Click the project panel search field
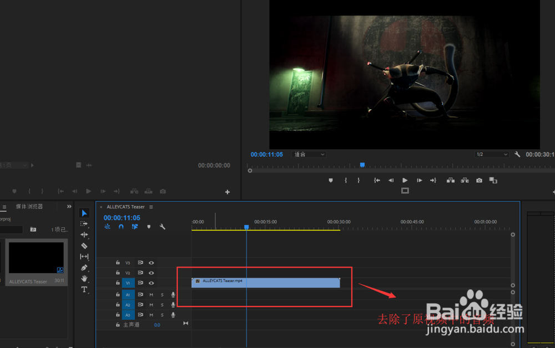 point(11,229)
